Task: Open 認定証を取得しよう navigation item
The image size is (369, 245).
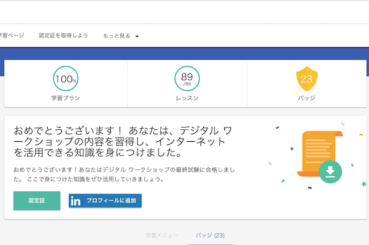Action: pos(64,36)
